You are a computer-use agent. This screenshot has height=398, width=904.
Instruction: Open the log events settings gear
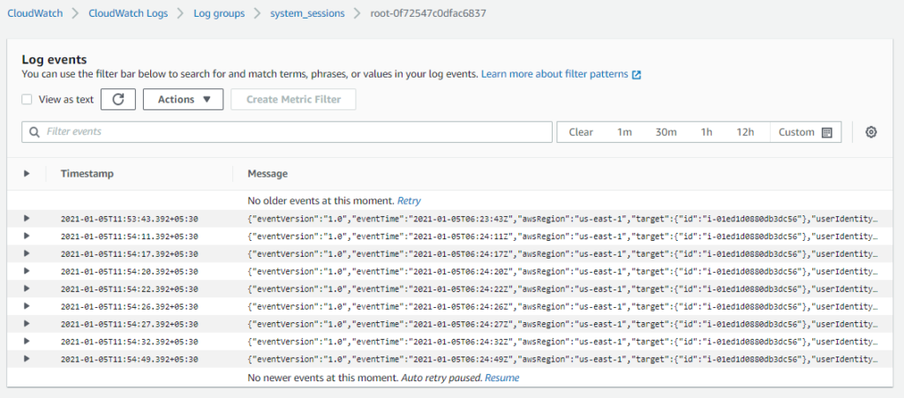871,131
